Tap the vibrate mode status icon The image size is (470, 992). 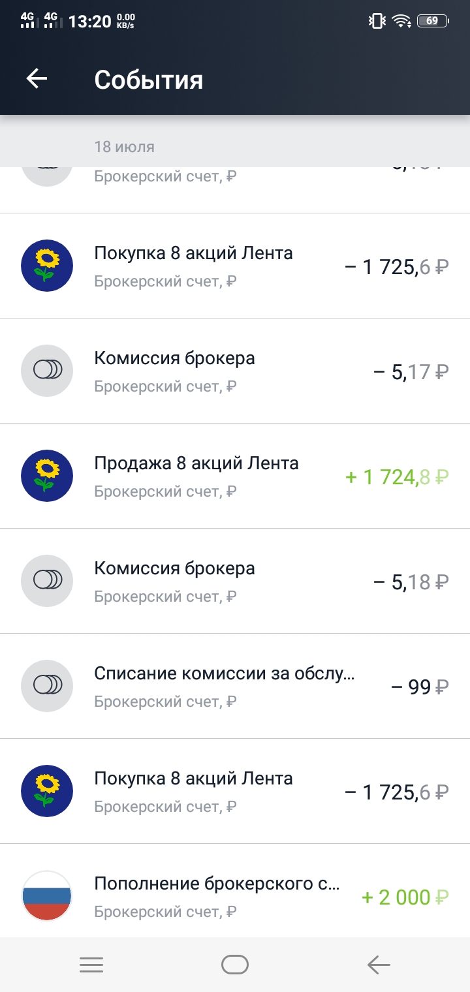pyautogui.click(x=377, y=21)
